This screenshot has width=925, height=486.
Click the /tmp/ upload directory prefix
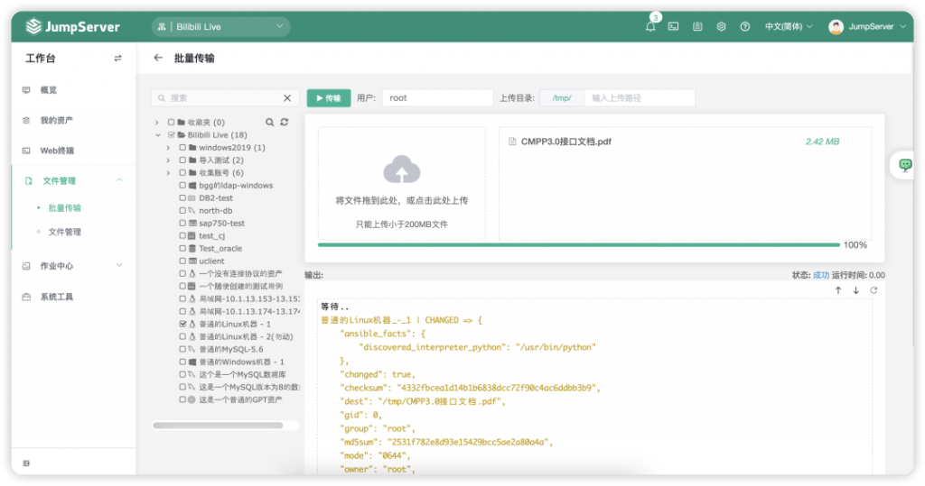pos(562,97)
